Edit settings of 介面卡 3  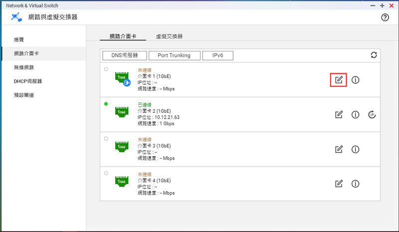339,149
